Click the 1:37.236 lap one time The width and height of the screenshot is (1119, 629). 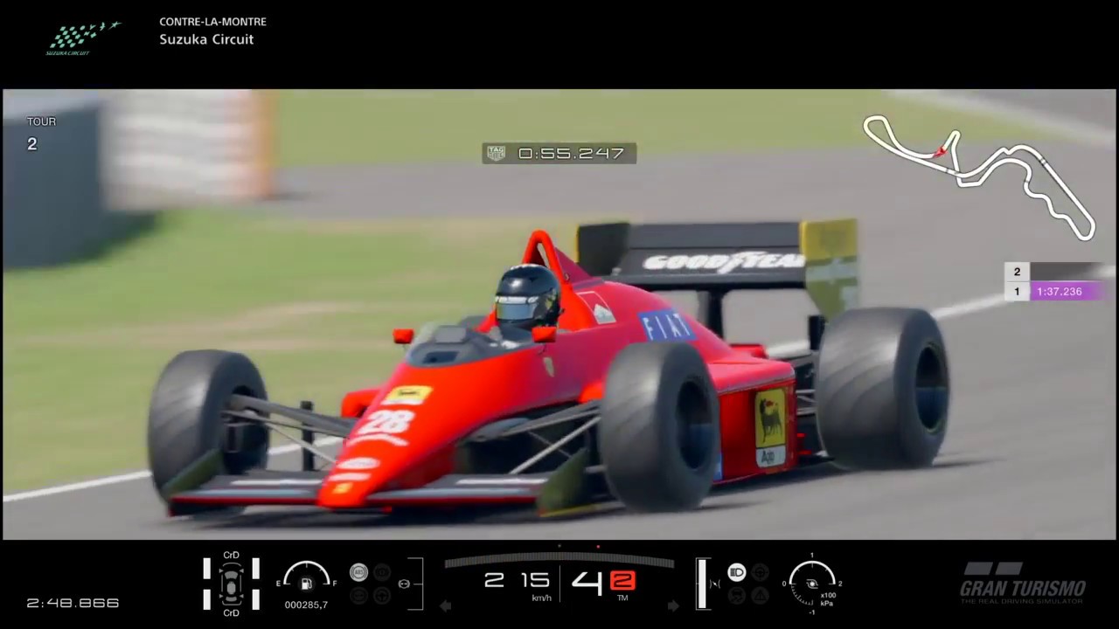point(1060,292)
